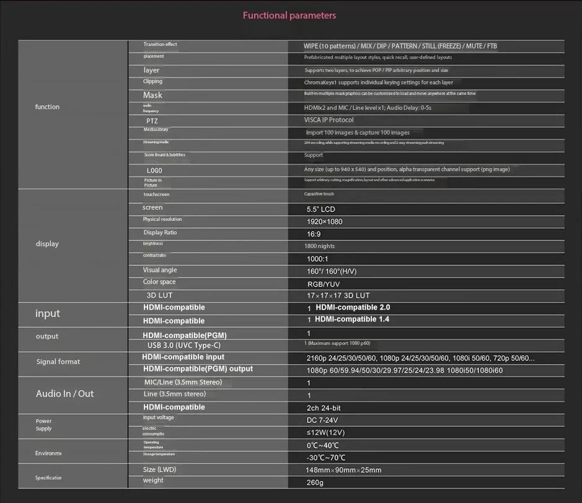The height and width of the screenshot is (503, 582).
Task: Select the '1920×1080' value
Action: [x=324, y=222]
